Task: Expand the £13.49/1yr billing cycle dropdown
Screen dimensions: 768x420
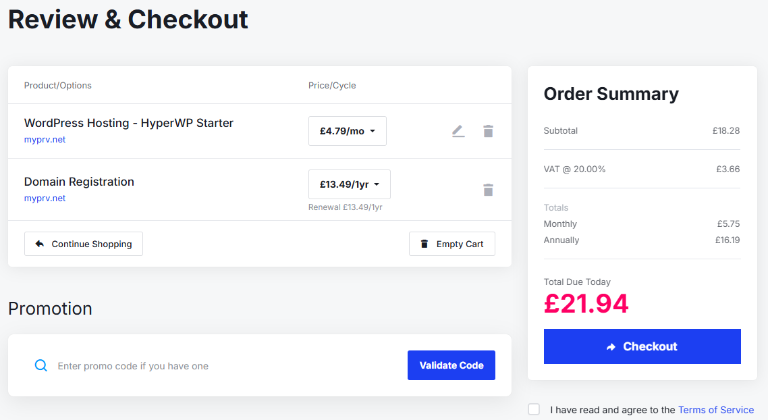Action: pos(349,184)
